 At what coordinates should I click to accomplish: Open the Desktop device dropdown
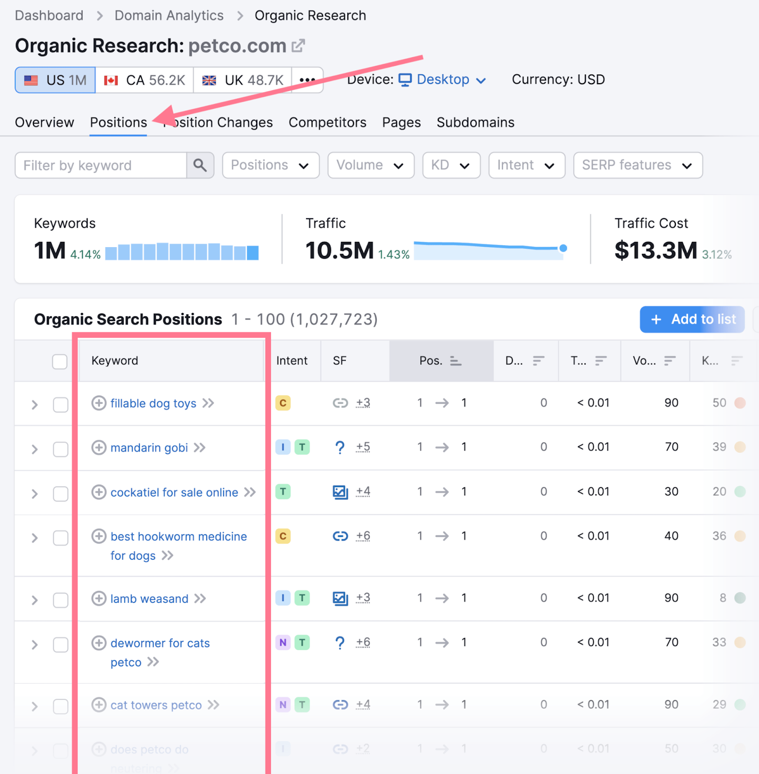[442, 80]
